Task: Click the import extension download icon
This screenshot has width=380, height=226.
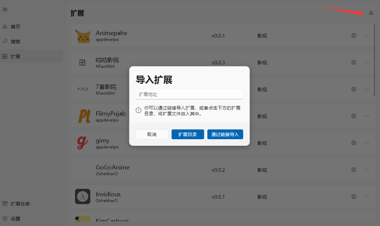Action: [x=371, y=13]
